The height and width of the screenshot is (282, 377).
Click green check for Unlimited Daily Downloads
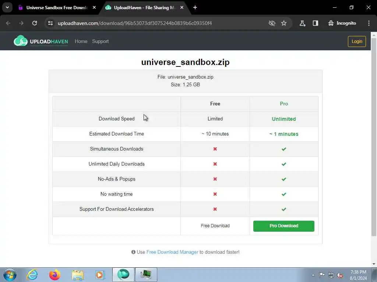point(284,164)
